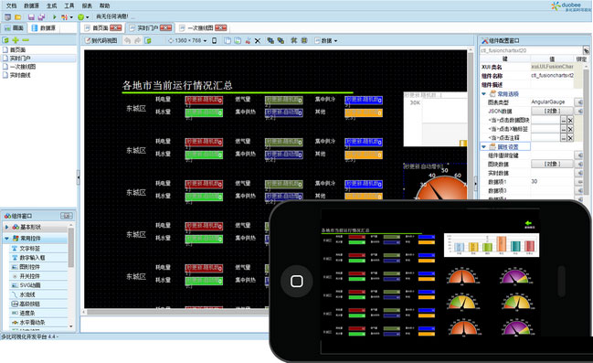Click the red scissors cut icon
This screenshot has width=593, height=363.
point(248,40)
